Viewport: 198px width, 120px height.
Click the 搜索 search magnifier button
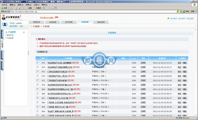pyautogui.click(x=29, y=8)
